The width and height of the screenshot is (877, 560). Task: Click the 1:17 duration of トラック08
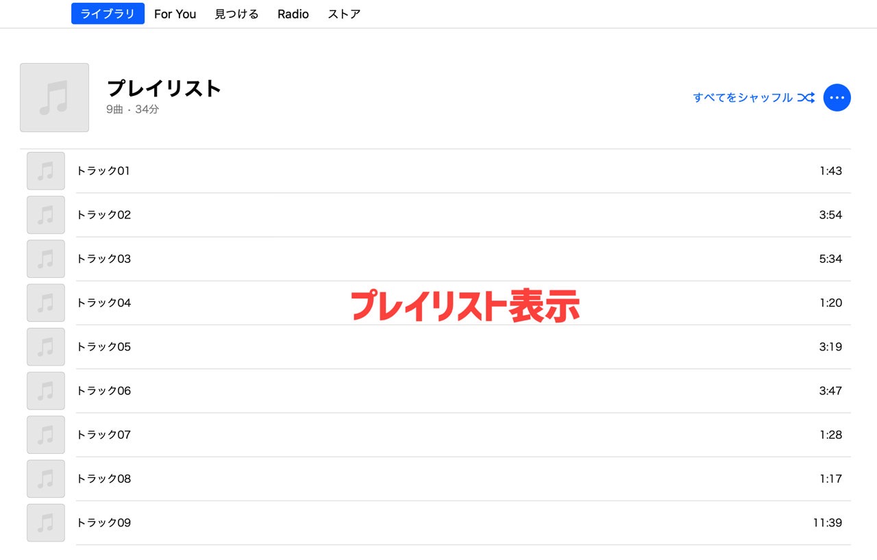[x=830, y=479]
